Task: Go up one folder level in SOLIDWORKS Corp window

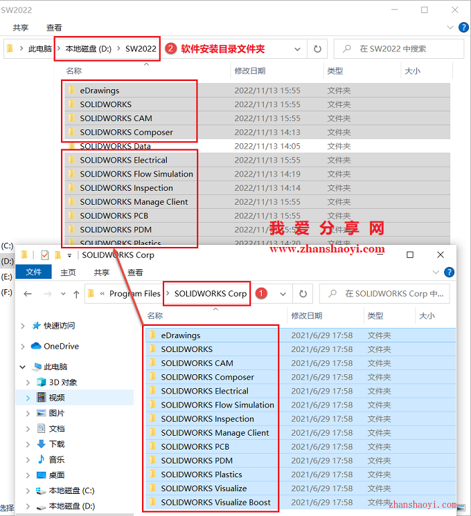Action: tap(76, 293)
